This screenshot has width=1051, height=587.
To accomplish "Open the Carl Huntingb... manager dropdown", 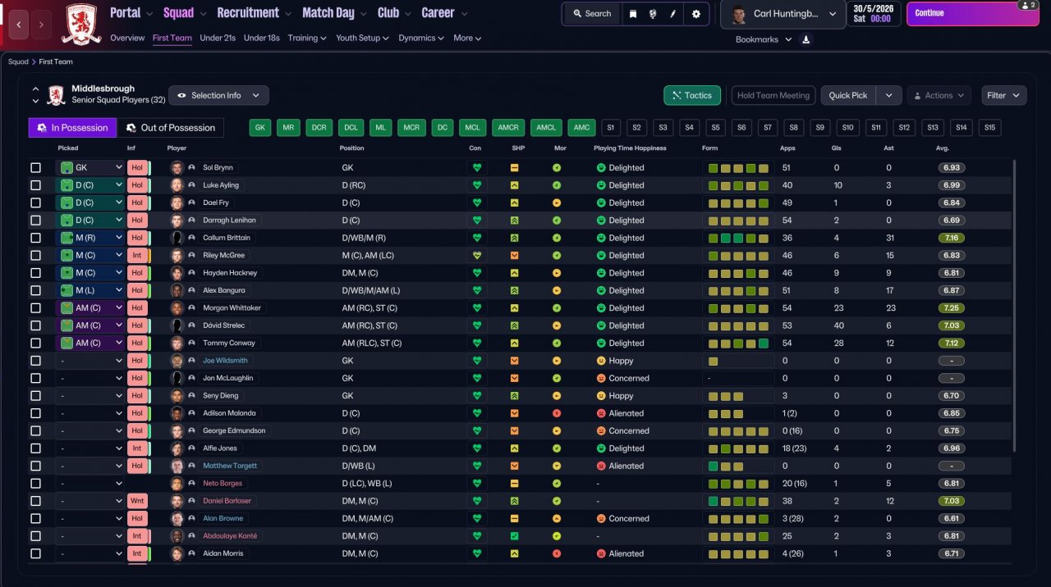I will pos(783,14).
